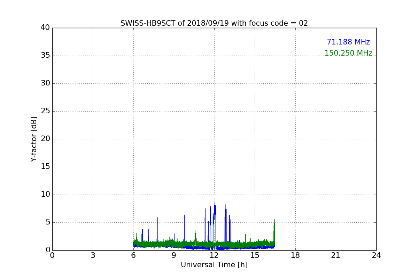The width and height of the screenshot is (418, 278).
Task: Click the plot title 'SWISS-HB9SCT of 2018/09/19 with focus code = 02'
Action: click(214, 23)
